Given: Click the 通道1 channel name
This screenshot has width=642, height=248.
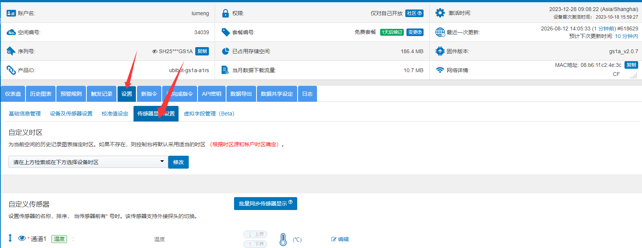Looking at the screenshot, I should (38, 239).
